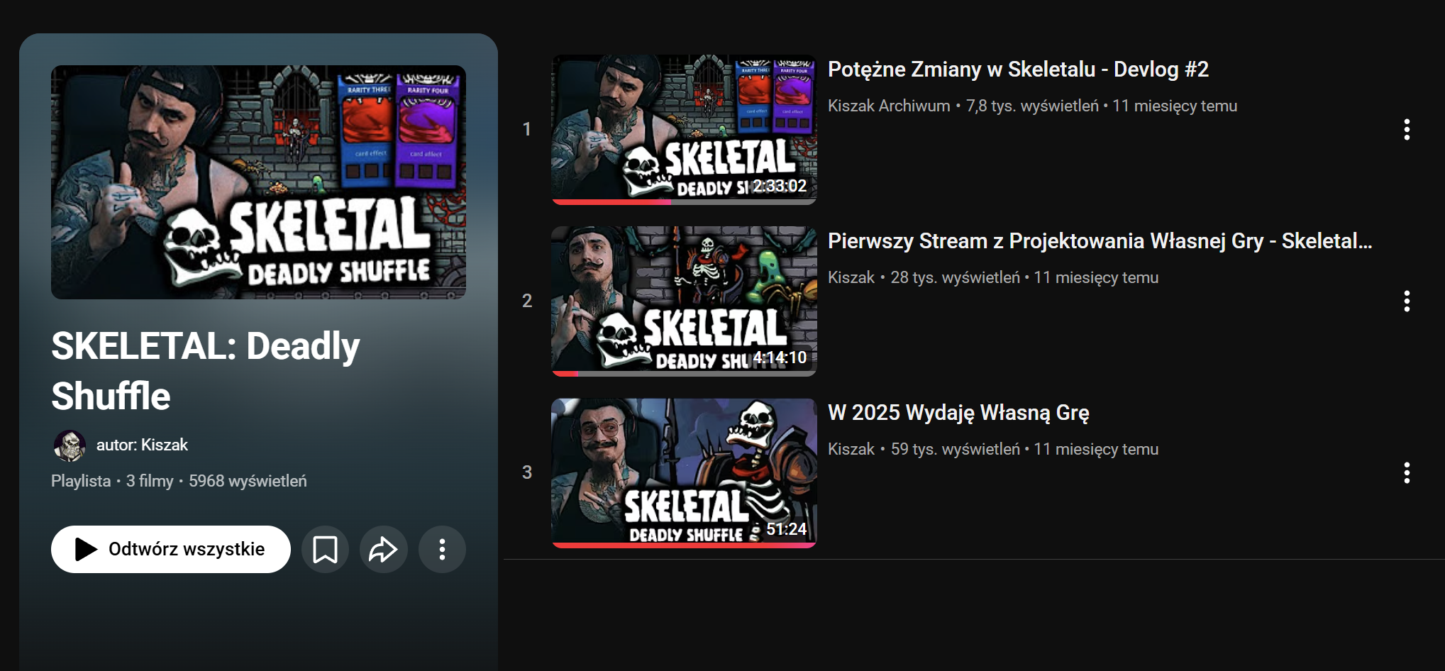
Task: Open options menu for Pierwszy Stream video
Action: tap(1406, 301)
